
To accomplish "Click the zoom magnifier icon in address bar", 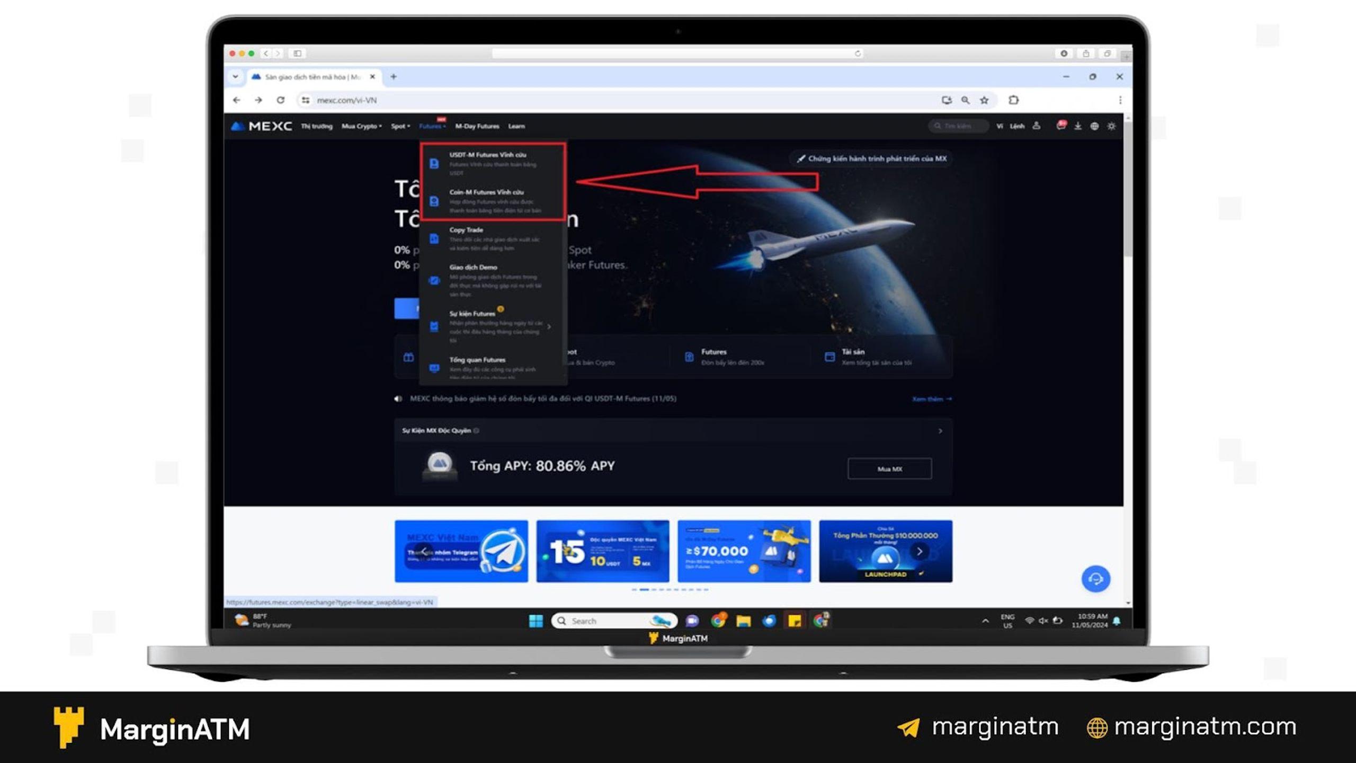I will click(x=966, y=100).
